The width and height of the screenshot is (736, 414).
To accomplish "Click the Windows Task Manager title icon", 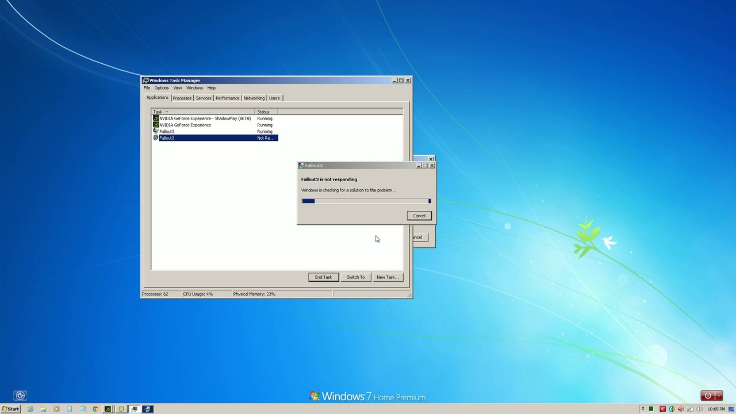I will (145, 80).
